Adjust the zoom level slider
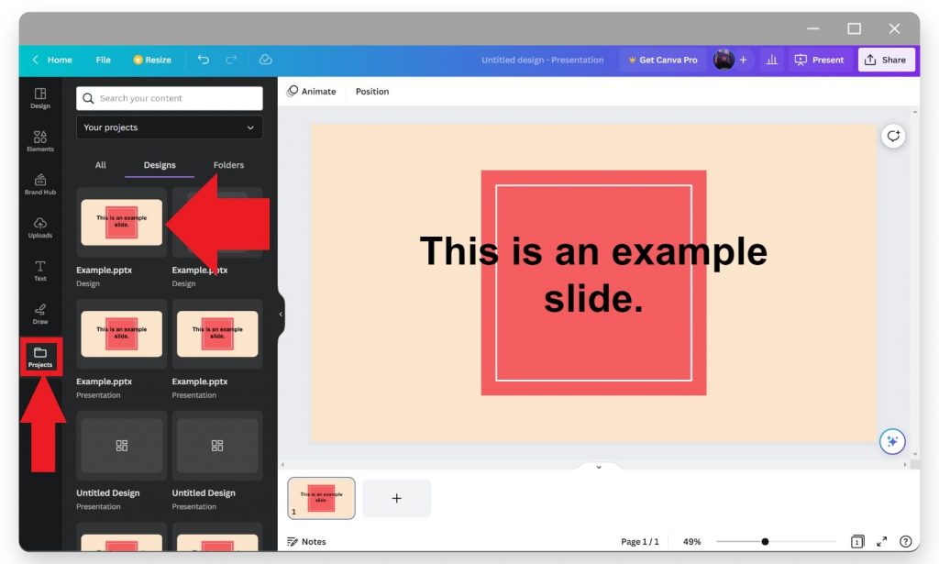 click(766, 541)
